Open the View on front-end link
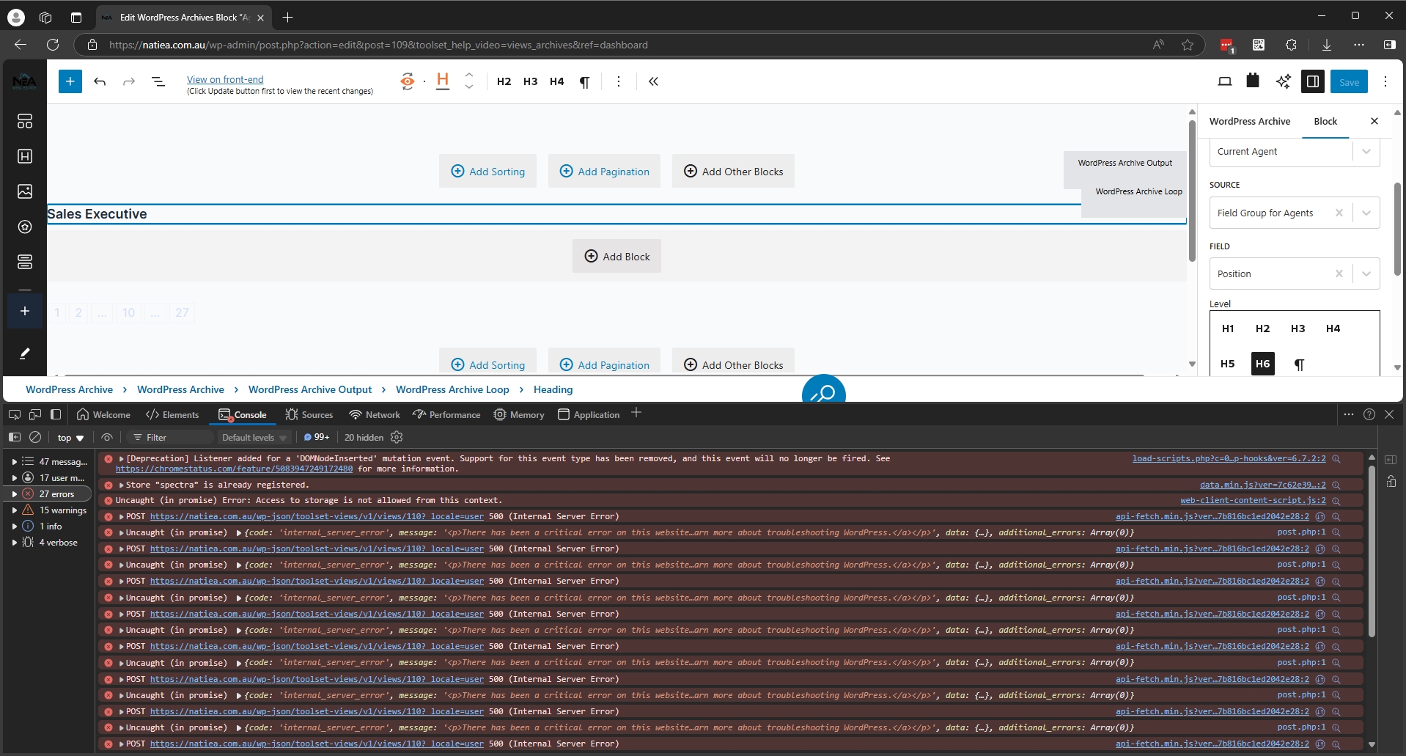 [225, 79]
